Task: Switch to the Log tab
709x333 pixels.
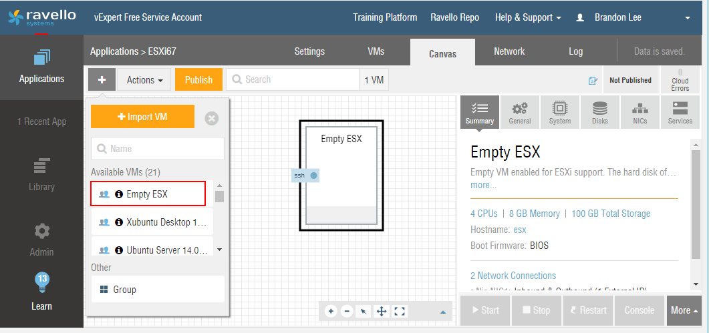Action: tap(575, 51)
